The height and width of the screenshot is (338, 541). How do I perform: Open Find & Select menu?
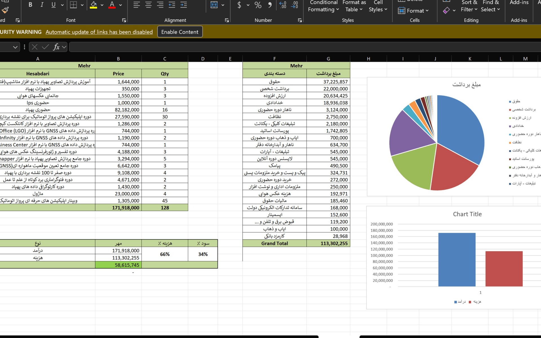[491, 6]
